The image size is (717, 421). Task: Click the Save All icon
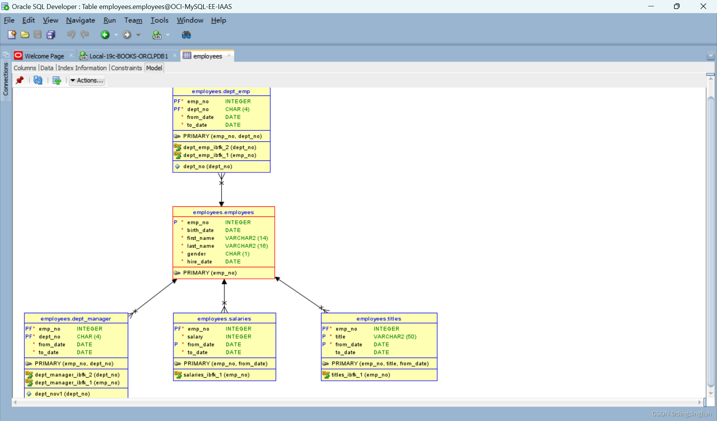(x=51, y=35)
